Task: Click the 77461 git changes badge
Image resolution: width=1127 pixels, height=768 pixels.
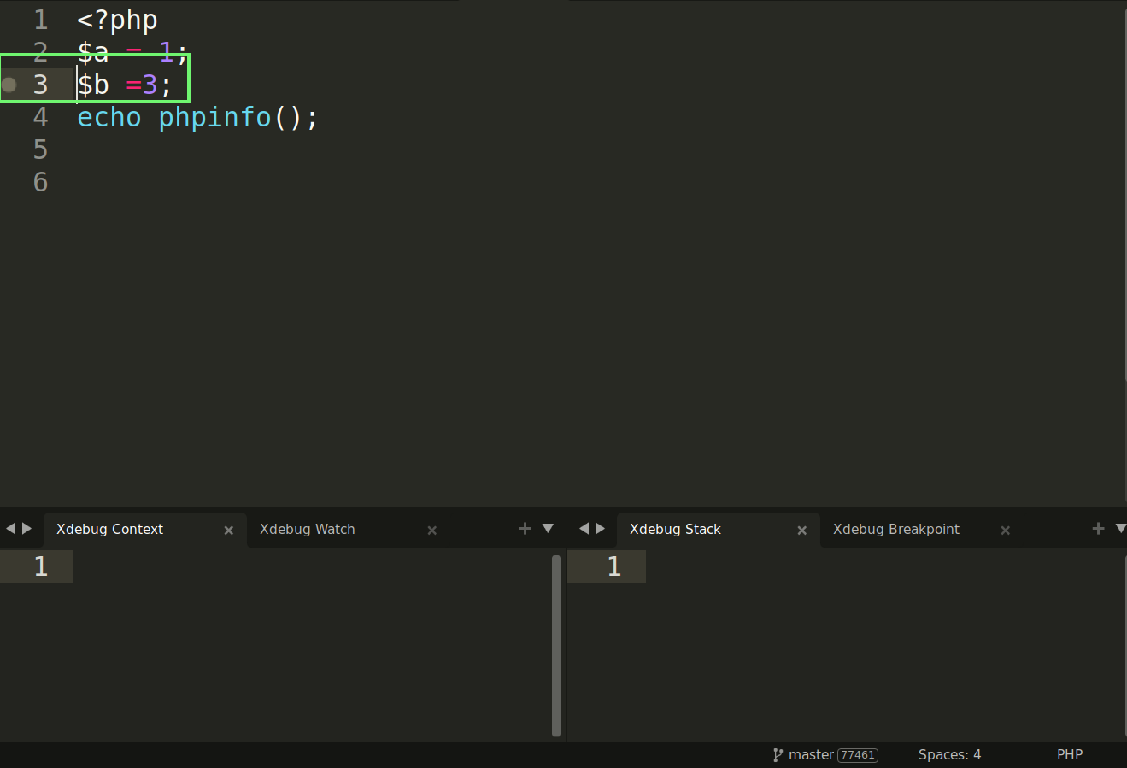Action: pyautogui.click(x=858, y=755)
